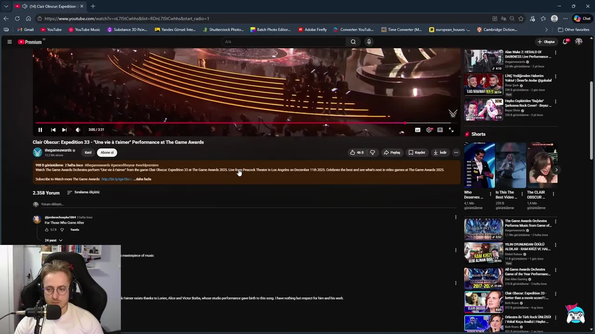Image resolution: width=595 pixels, height=334 pixels.
Task: Click Yorum ekleyin comment field
Action: point(249,204)
